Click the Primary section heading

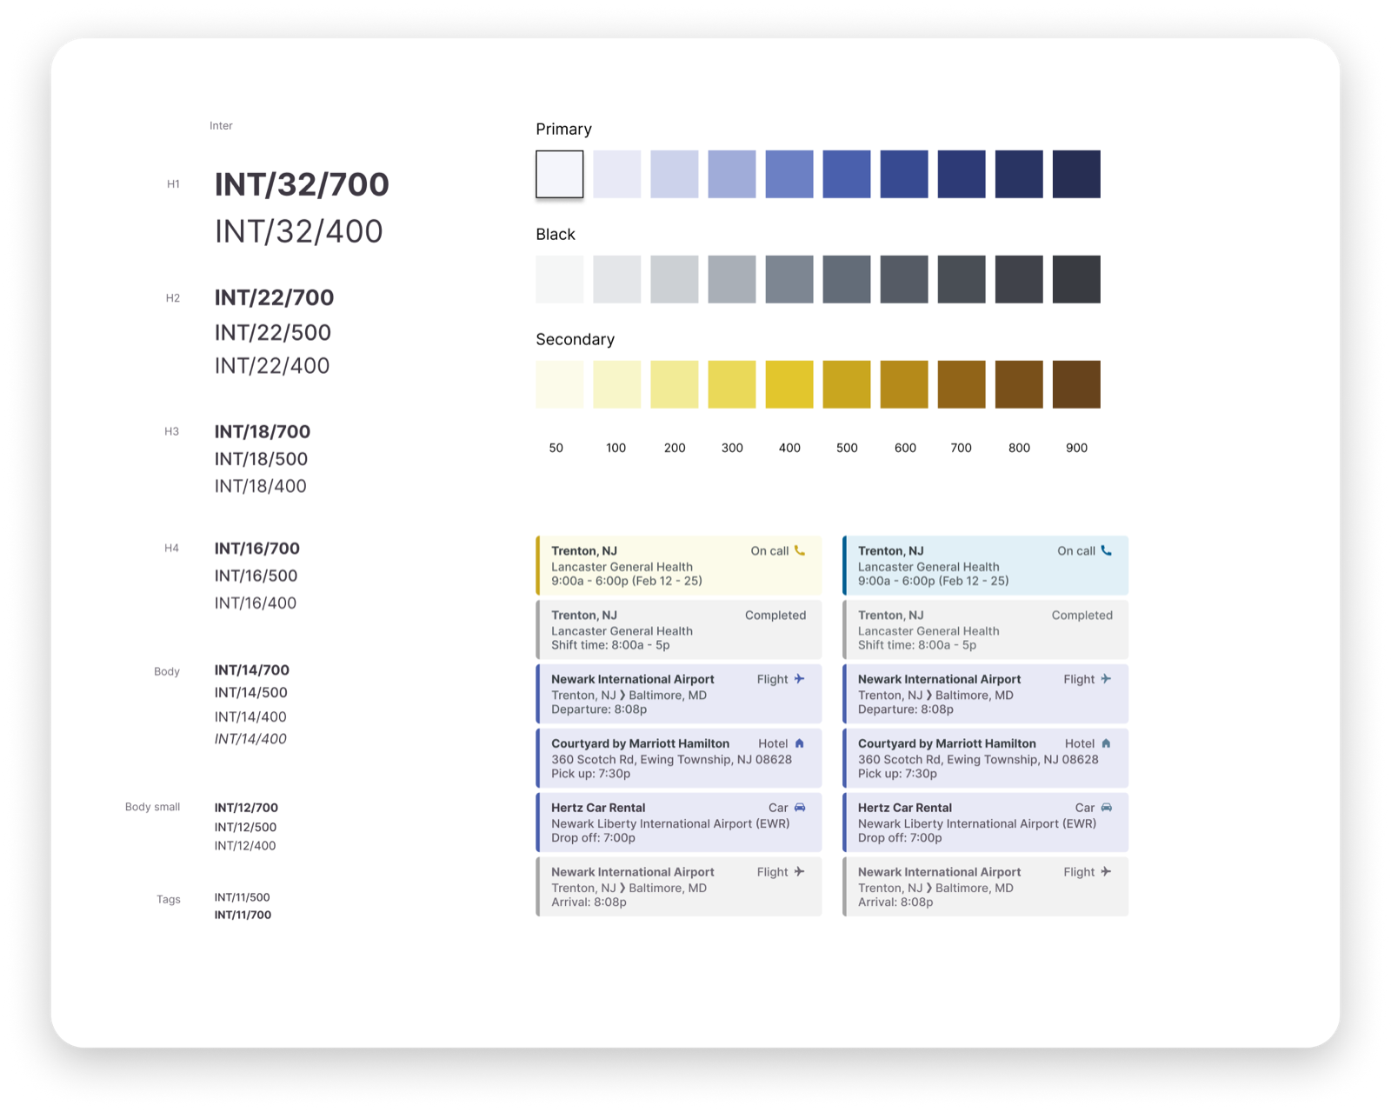[x=563, y=129]
